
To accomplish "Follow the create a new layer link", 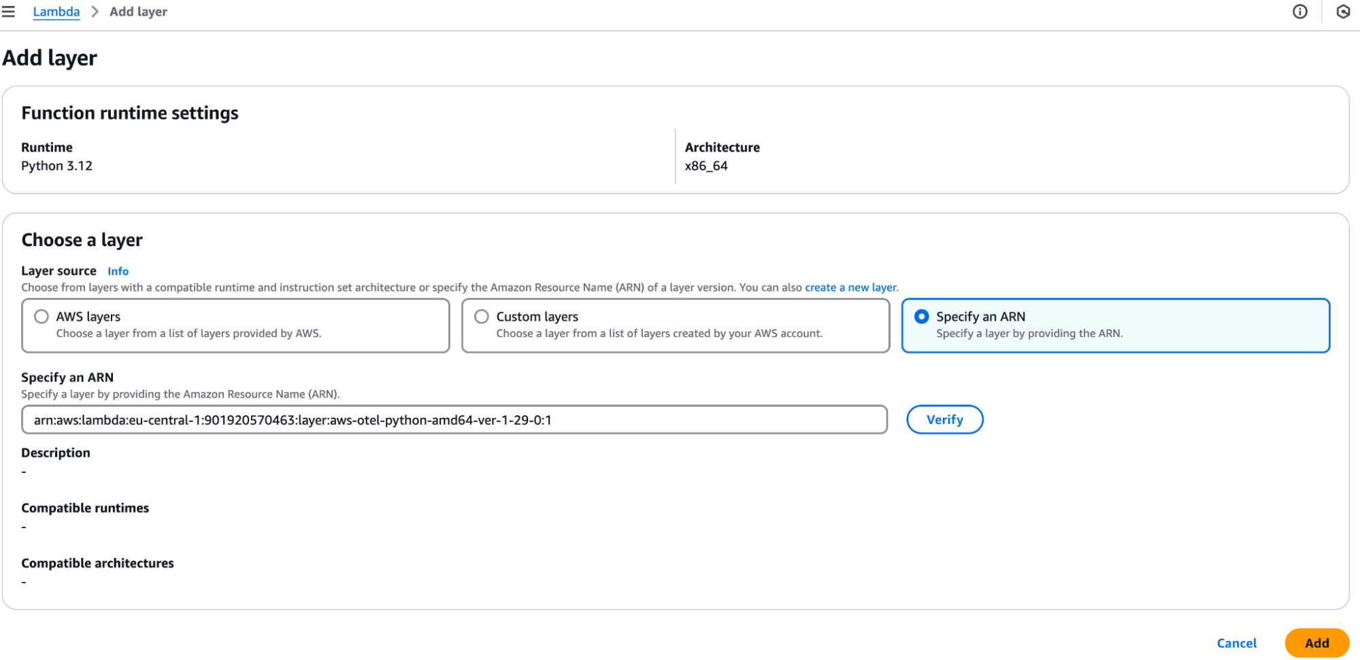I will [850, 288].
